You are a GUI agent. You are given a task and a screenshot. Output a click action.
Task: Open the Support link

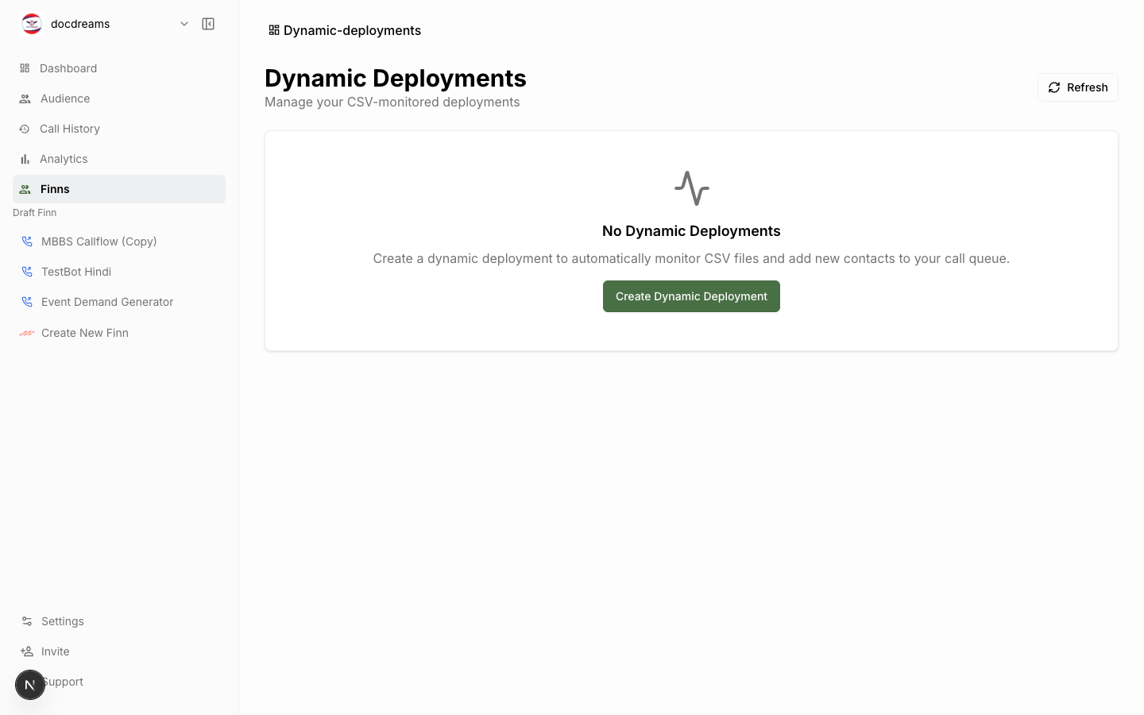(119, 682)
